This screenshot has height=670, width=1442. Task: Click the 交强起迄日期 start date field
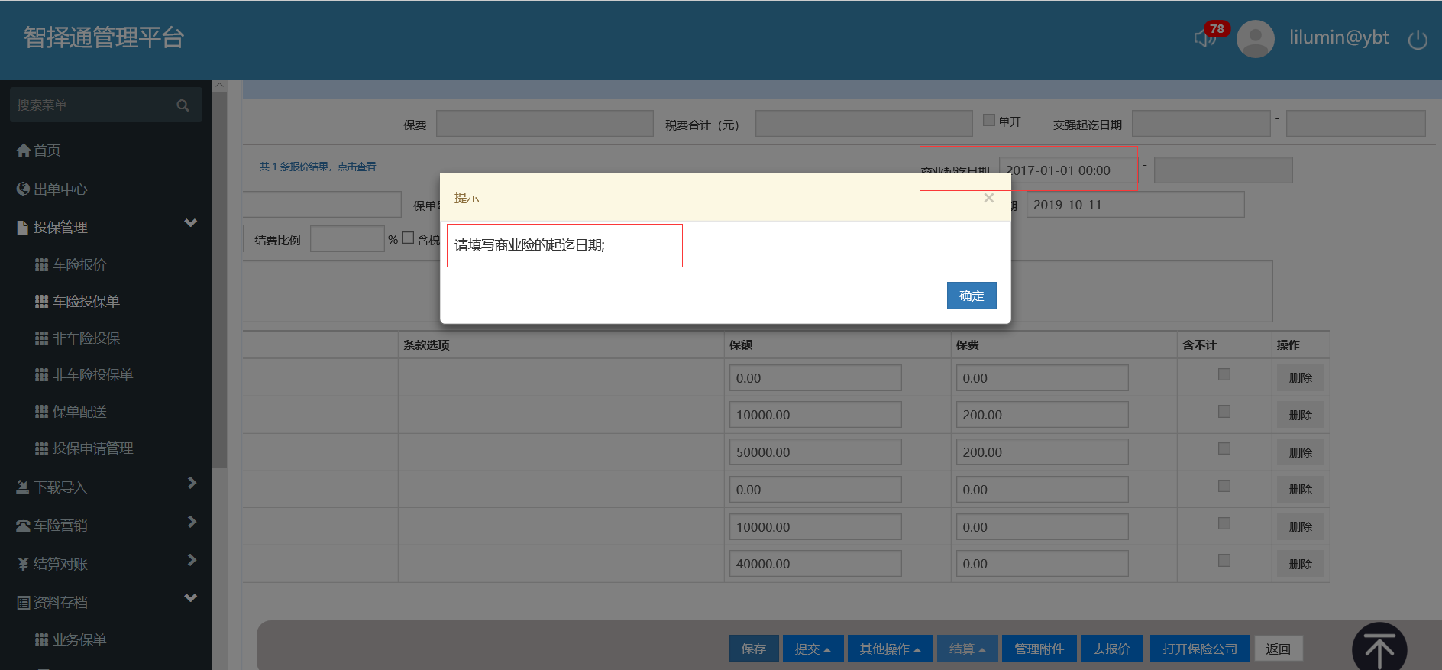(1201, 124)
